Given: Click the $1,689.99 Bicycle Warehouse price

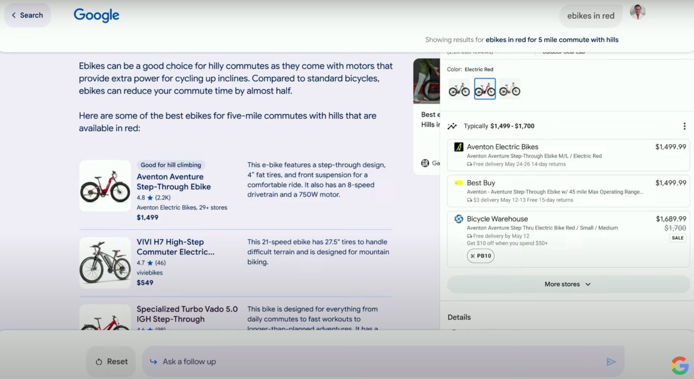Looking at the screenshot, I should (x=671, y=219).
